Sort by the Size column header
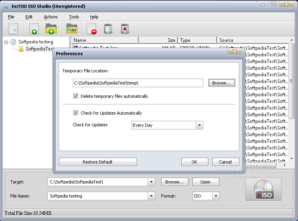Image resolution: width=298 pixels, height=221 pixels. 158,40
